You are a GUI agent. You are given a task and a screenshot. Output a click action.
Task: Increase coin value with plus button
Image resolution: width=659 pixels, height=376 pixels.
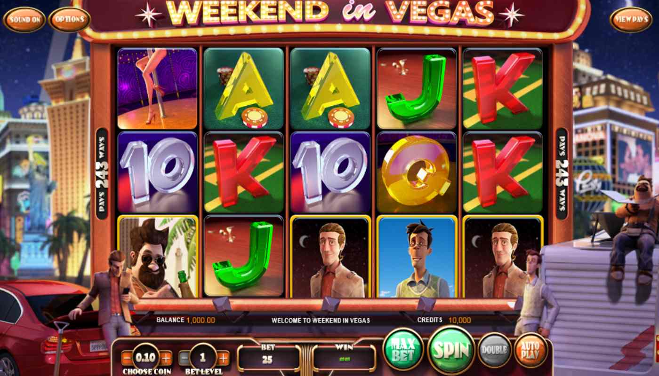[x=166, y=358]
